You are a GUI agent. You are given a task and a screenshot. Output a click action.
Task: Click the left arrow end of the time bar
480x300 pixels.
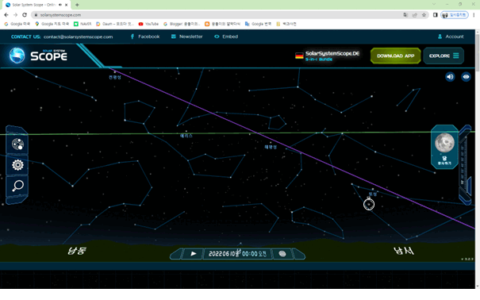point(175,254)
